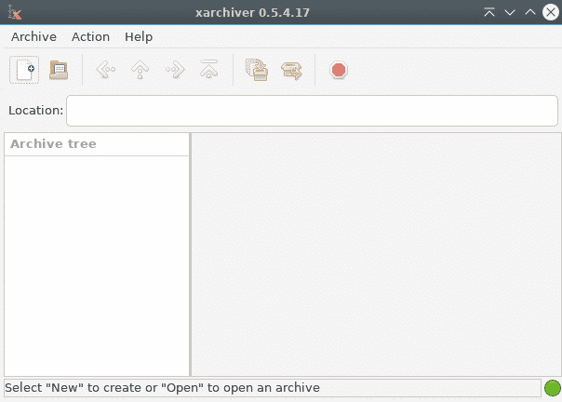Click the Forward navigation arrow
562x402 pixels.
click(175, 70)
